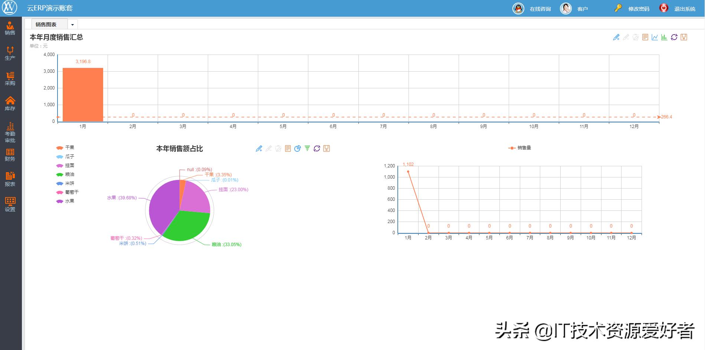This screenshot has width=705, height=350.
Task: Open the 设置 settings module icon
Action: 10,204
